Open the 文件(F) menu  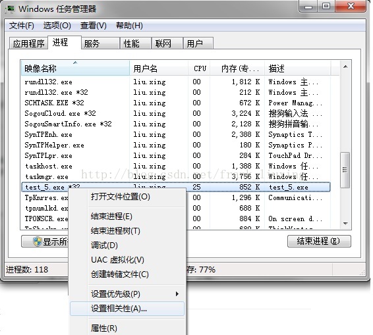(21, 26)
